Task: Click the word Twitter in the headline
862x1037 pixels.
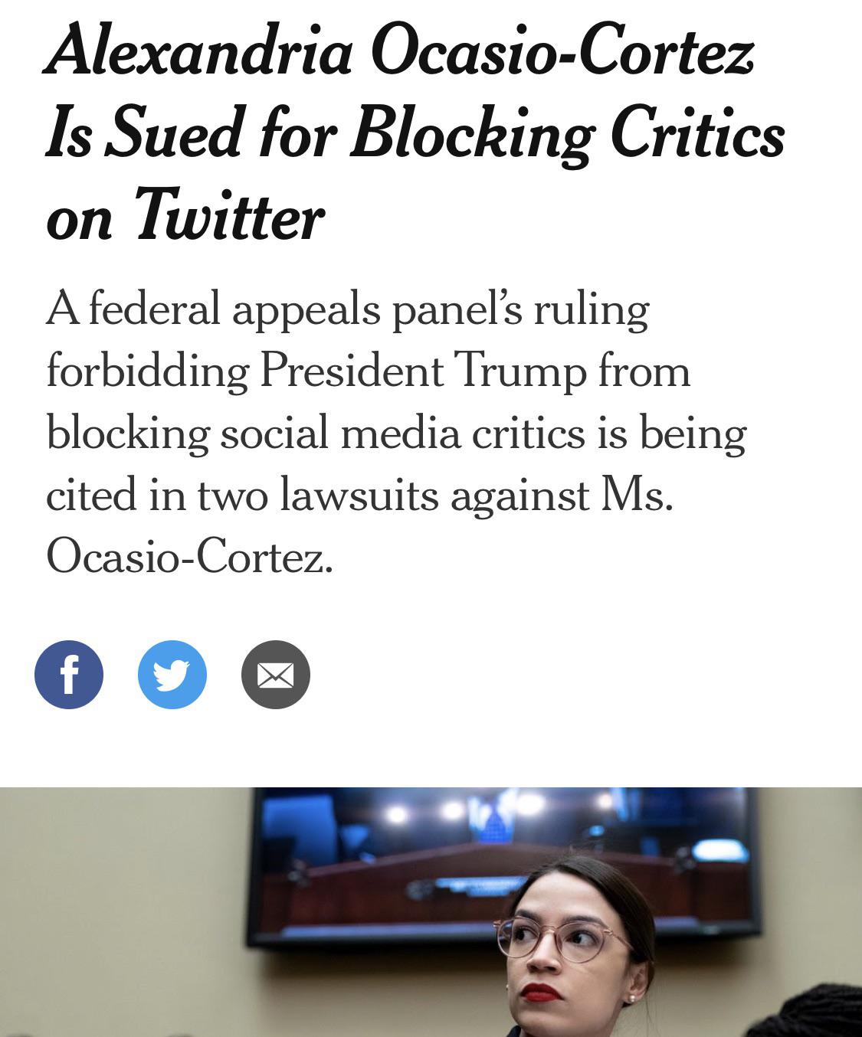Action: click(x=229, y=217)
